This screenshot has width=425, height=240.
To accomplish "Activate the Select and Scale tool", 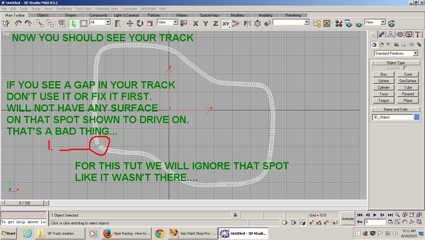I will pyautogui.click(x=150, y=23).
